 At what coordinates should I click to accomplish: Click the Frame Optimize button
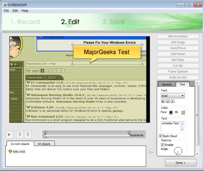pyautogui.click(x=178, y=72)
